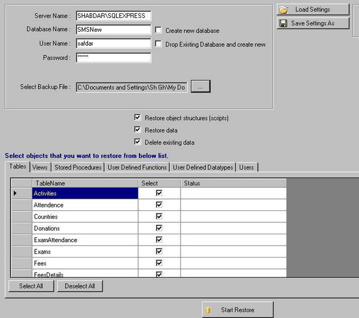Enable the Create new database checkbox
Viewport: 359px width, 318px height.
(x=158, y=30)
